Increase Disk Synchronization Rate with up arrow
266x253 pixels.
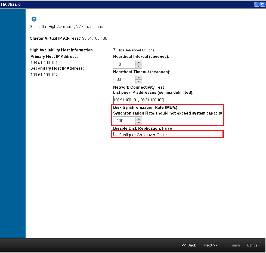pos(139,119)
